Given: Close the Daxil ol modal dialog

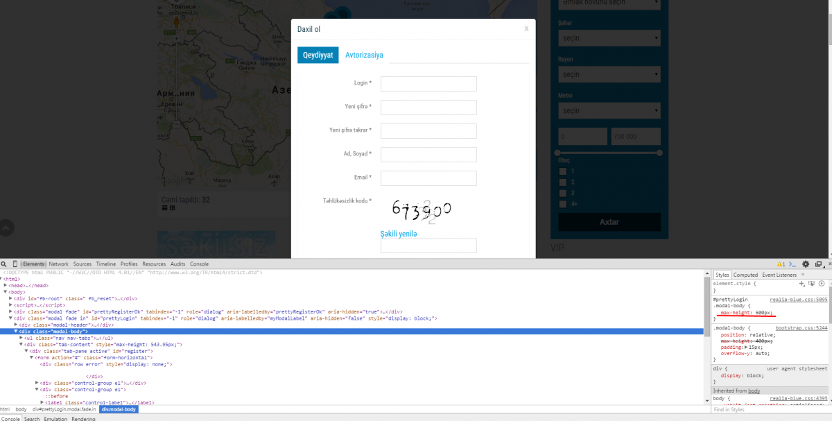Looking at the screenshot, I should tap(526, 28).
